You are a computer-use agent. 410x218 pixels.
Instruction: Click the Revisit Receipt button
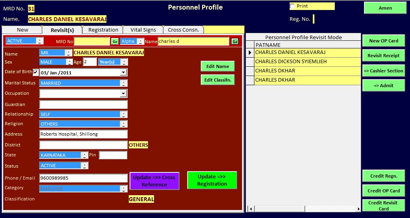tap(384, 56)
